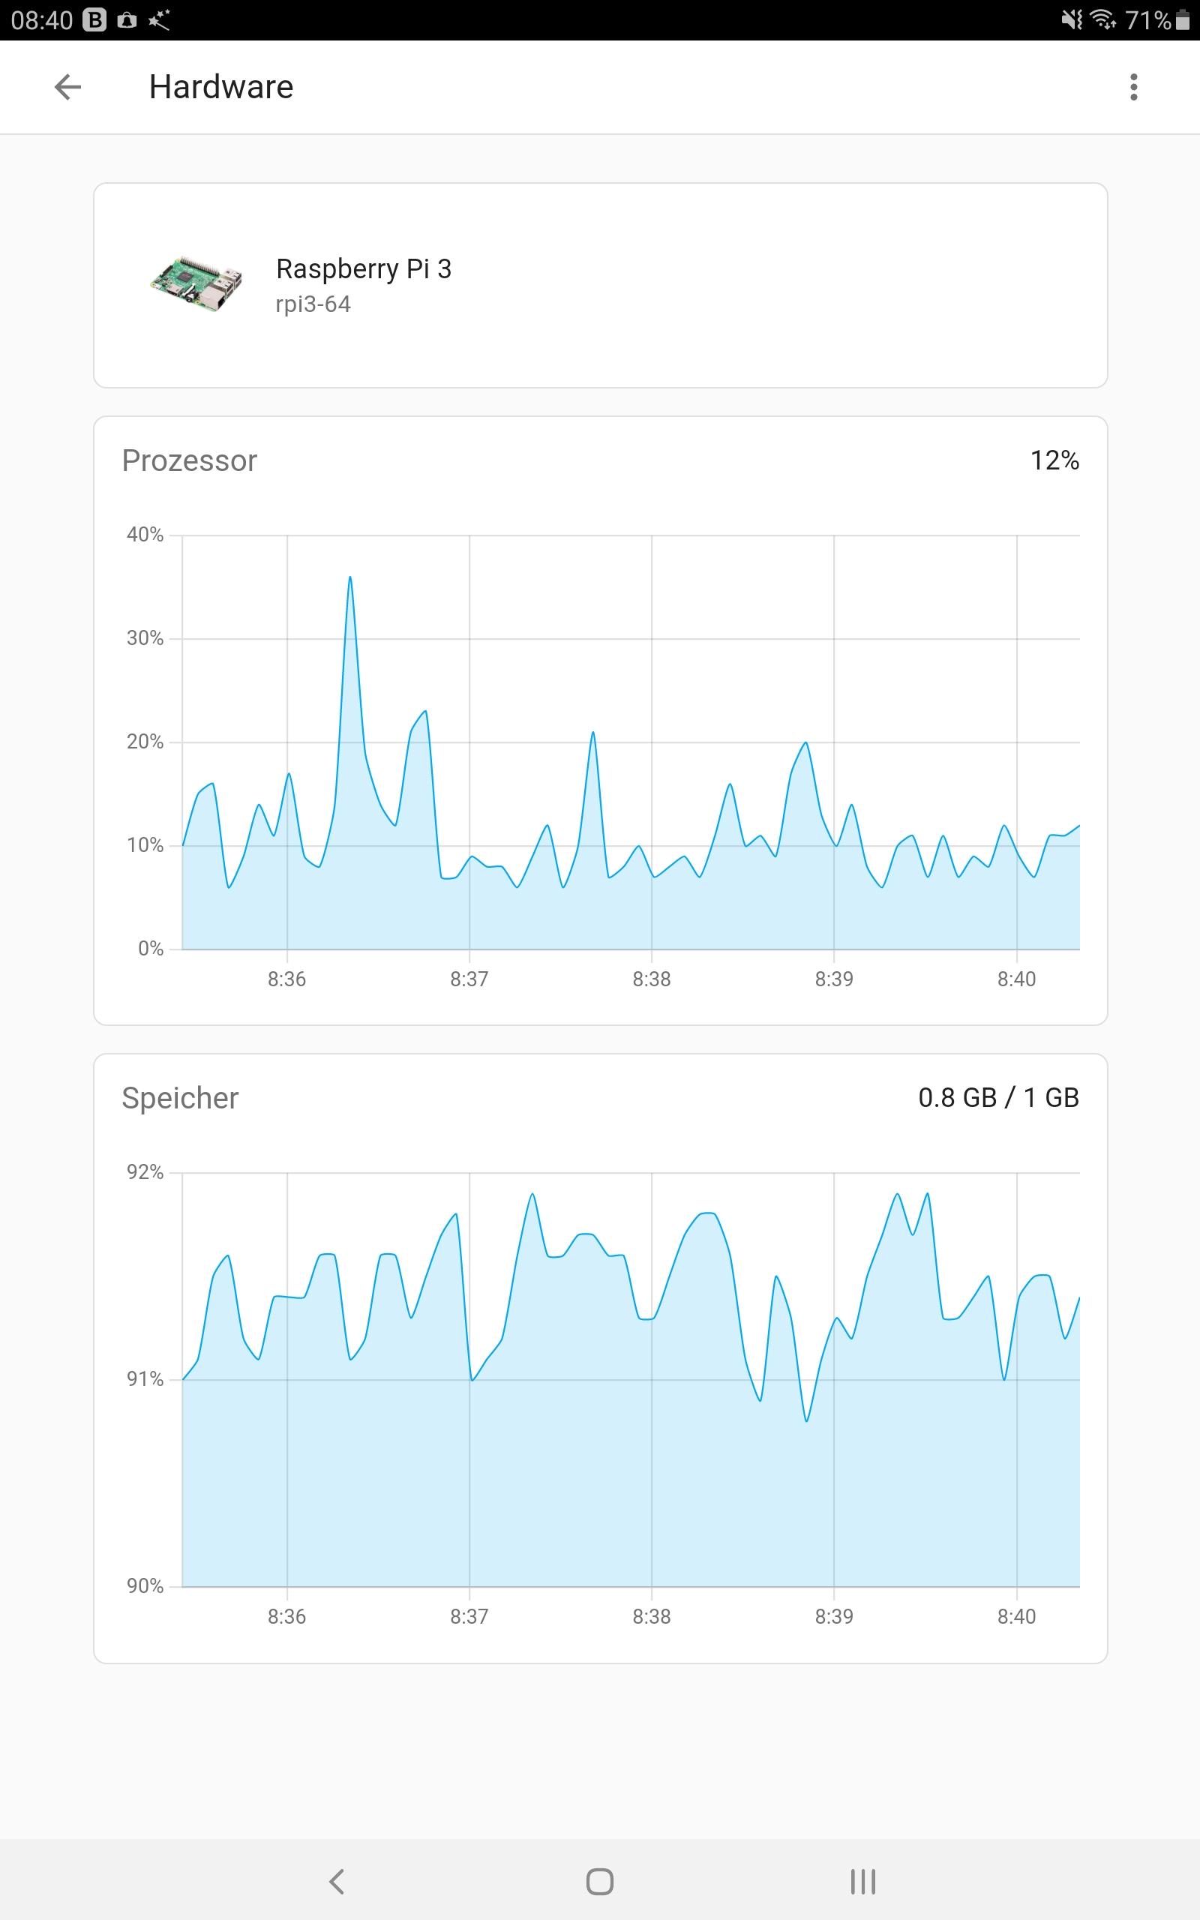Tap the B badge icon in the status bar
Viewport: 1200px width, 1920px height.
[x=93, y=19]
